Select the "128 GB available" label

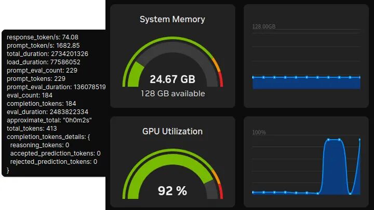tap(172, 94)
